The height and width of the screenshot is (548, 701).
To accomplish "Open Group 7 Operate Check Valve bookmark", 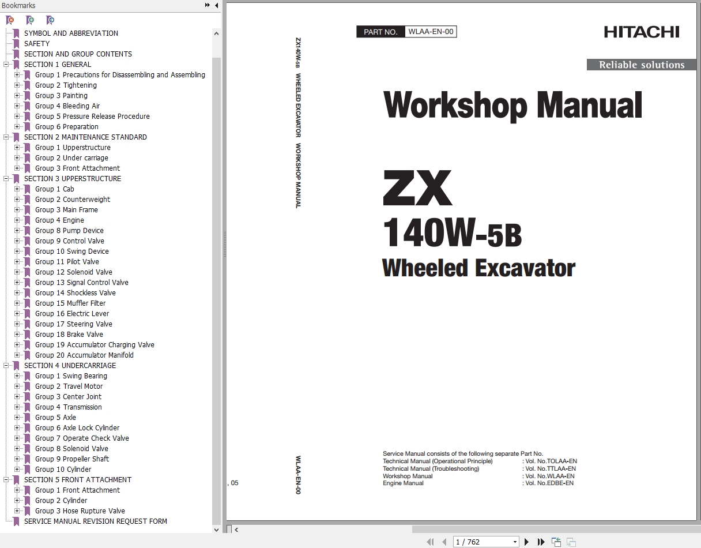I will click(x=82, y=438).
